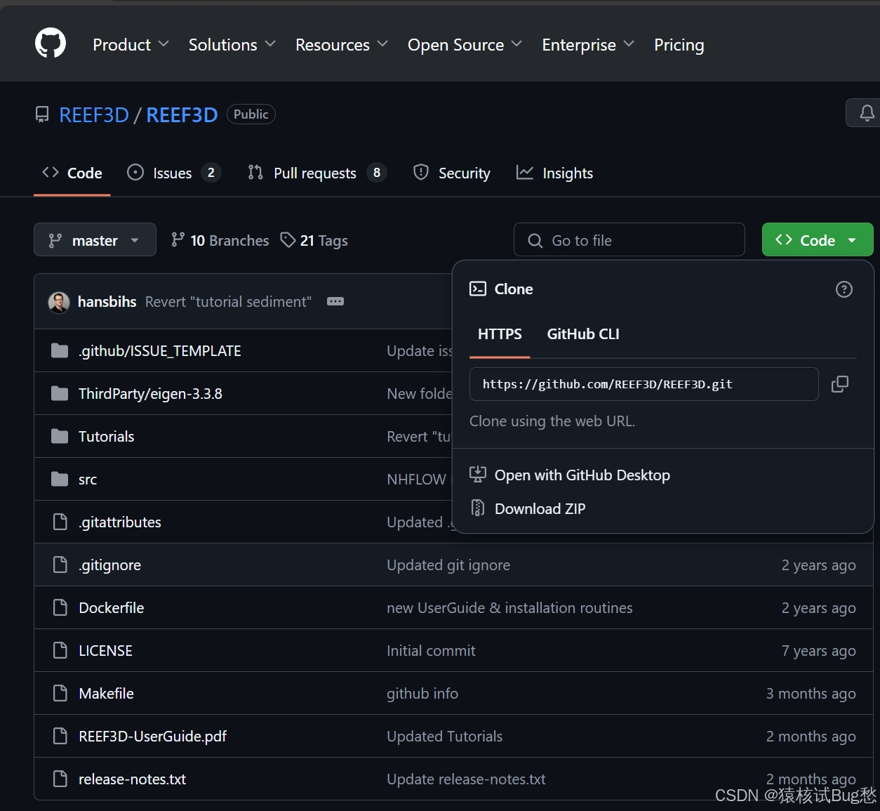This screenshot has height=811, width=880.
Task: Switch to the Security tab
Action: pos(452,173)
